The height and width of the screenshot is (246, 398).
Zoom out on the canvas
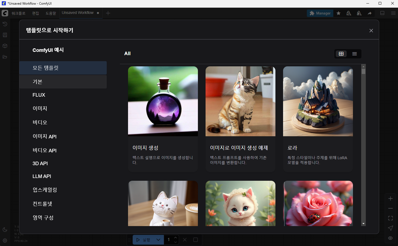tap(391, 208)
